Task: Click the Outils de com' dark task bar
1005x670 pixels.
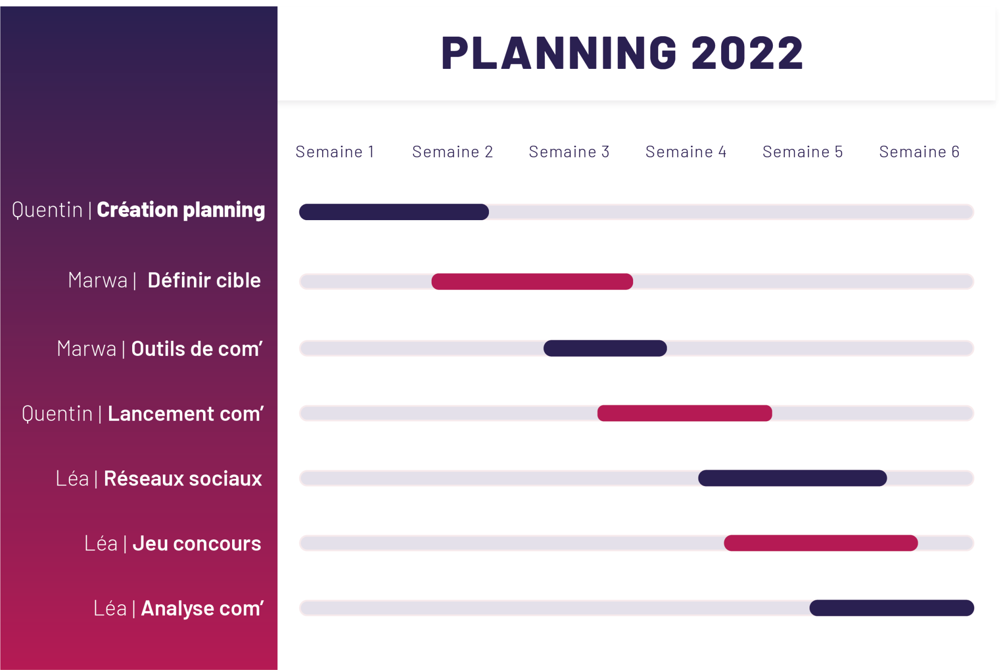Action: (x=605, y=348)
